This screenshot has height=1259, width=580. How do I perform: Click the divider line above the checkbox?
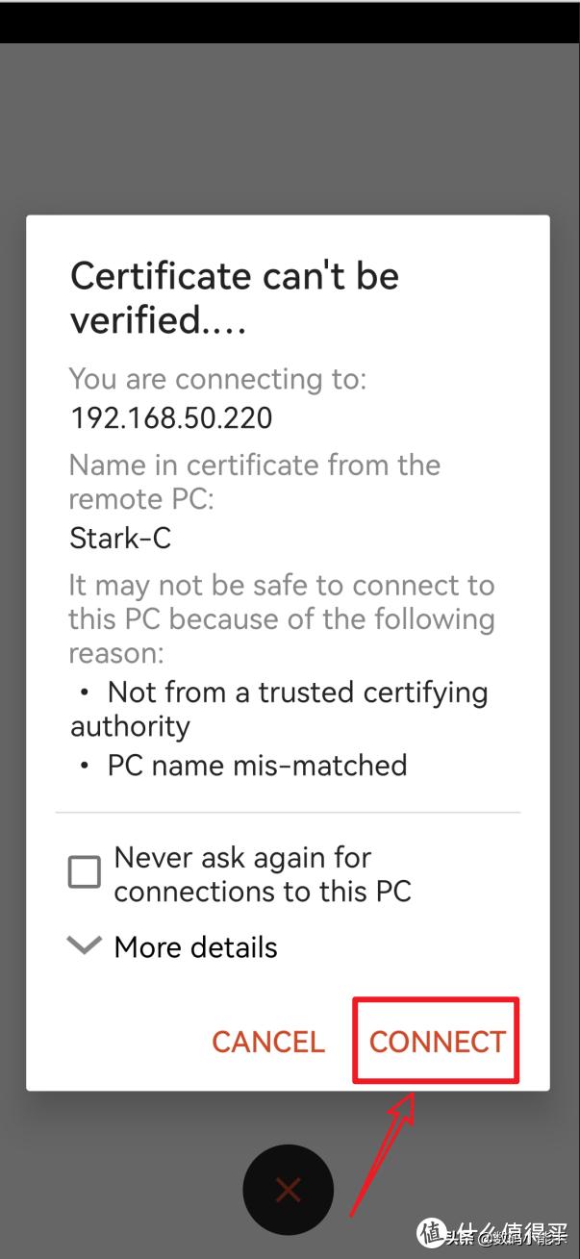coord(289,813)
